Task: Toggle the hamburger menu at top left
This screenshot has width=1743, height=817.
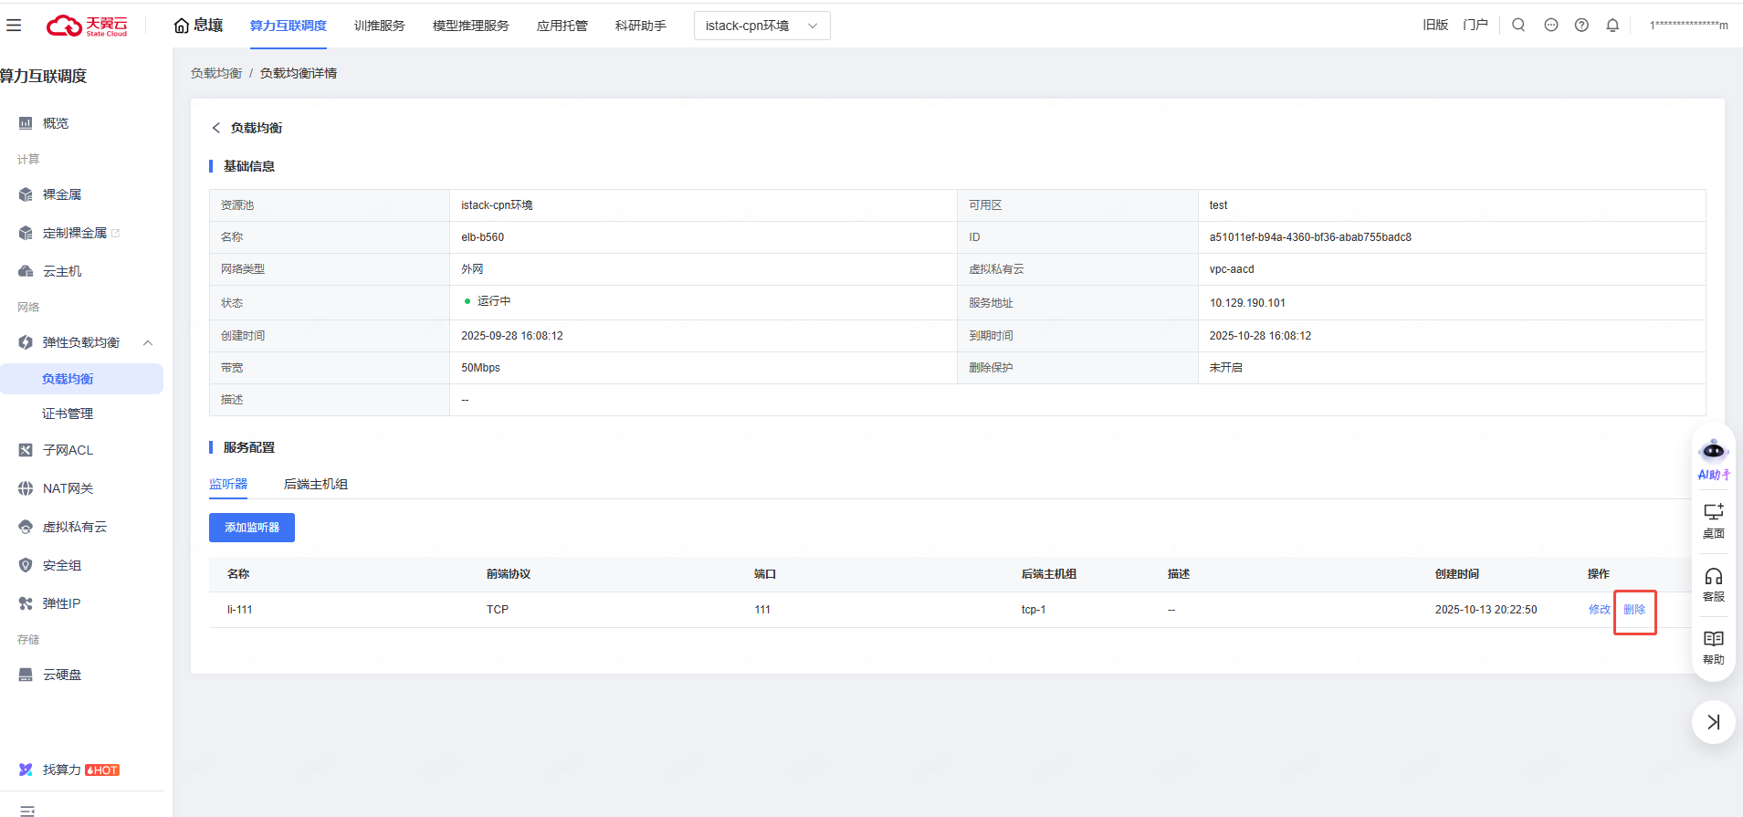Action: point(14,26)
